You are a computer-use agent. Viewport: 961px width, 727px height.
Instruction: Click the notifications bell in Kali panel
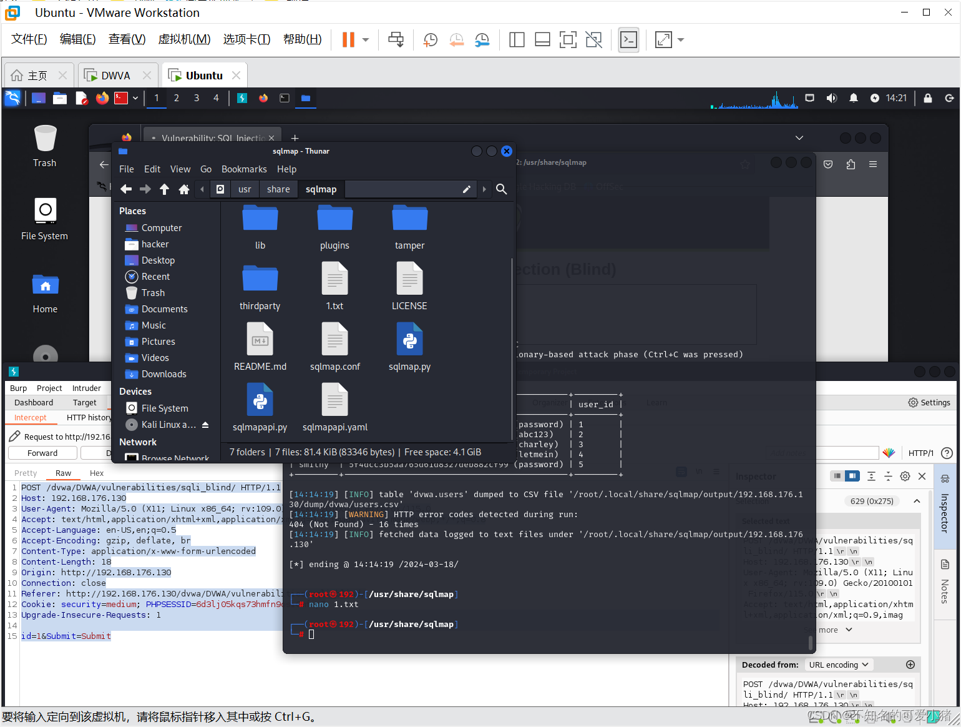853,98
